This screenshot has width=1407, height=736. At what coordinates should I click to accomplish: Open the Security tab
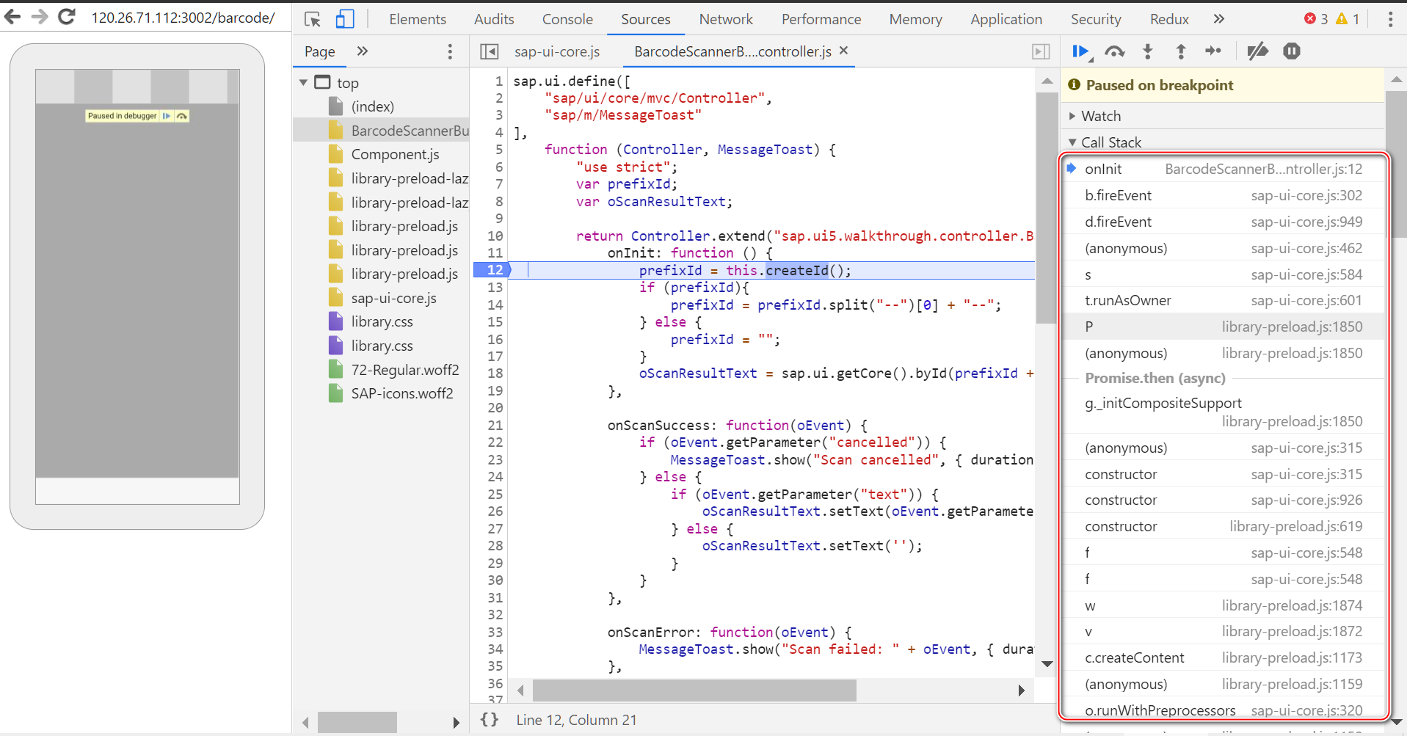click(x=1096, y=19)
